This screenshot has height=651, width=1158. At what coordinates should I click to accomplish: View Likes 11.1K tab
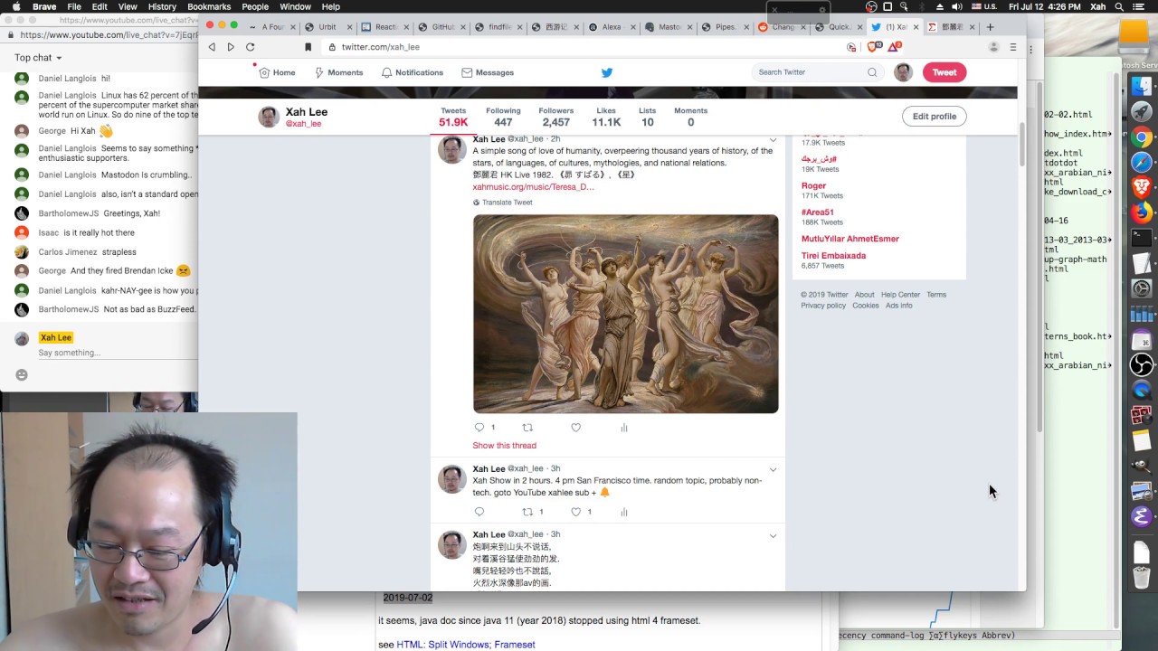tap(606, 117)
